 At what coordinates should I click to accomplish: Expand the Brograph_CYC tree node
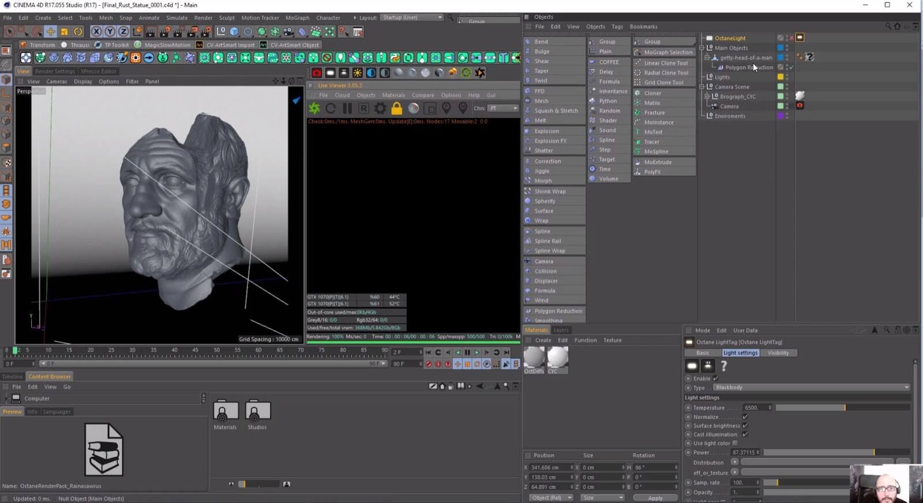[707, 96]
